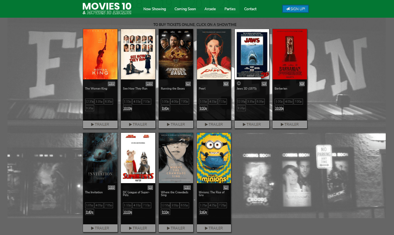Click the Pearl R rating icon
The width and height of the screenshot is (394, 235).
tap(226, 84)
